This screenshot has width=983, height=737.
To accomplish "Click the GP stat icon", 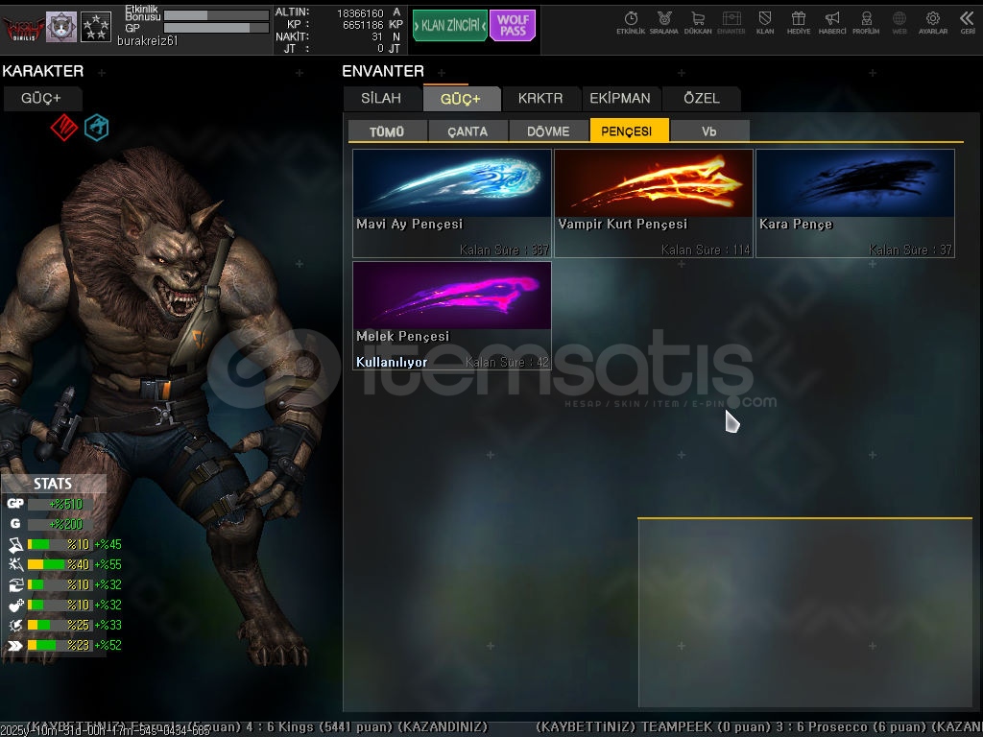I will point(15,503).
